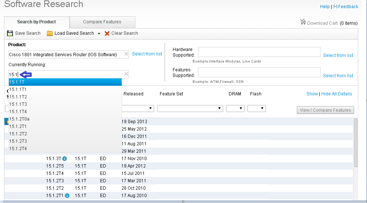Click Select from list next to Product

147,54
